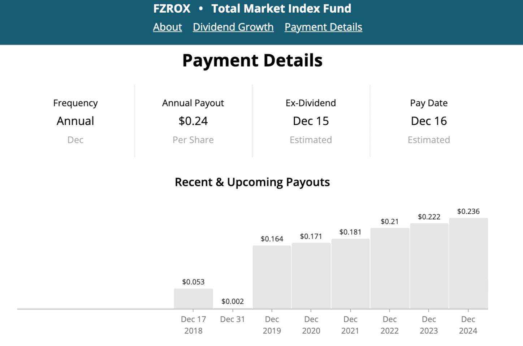Click the Recent & Upcoming Payouts heading
Image resolution: width=523 pixels, height=346 pixels.
coord(252,182)
